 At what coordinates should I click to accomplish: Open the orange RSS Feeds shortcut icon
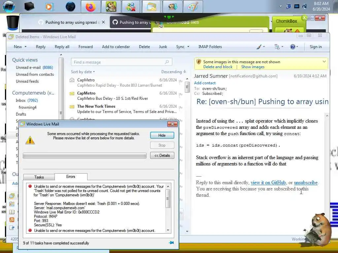tap(12, 220)
